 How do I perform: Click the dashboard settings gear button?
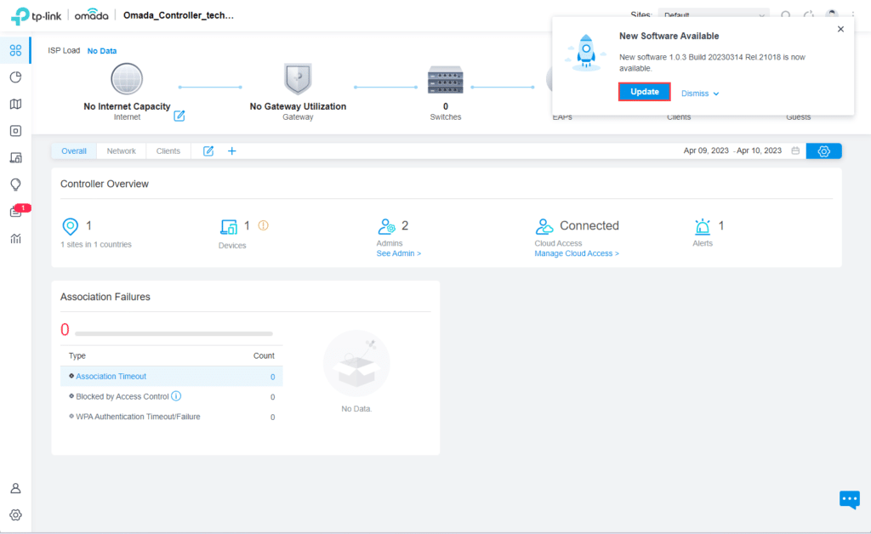click(823, 151)
